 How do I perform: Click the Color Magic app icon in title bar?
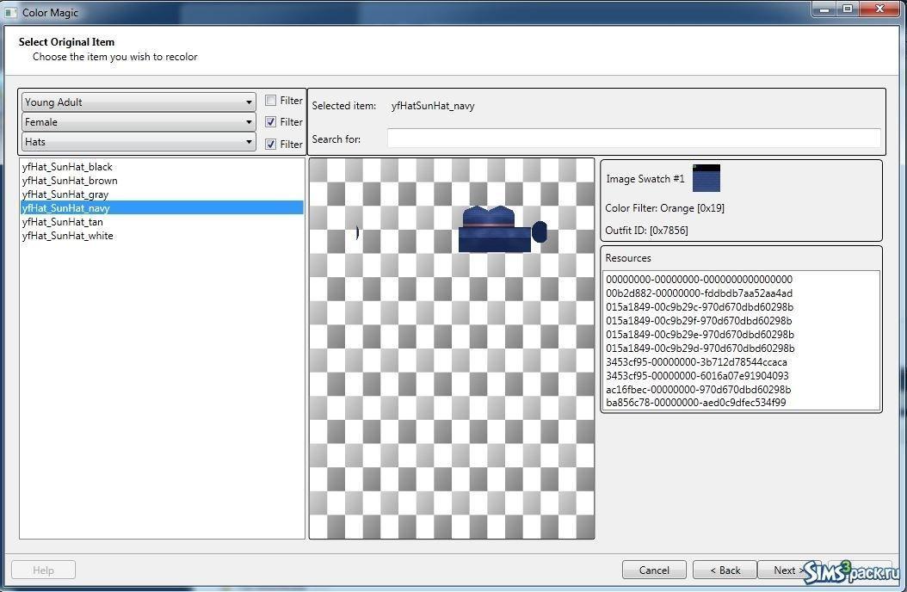coord(11,13)
